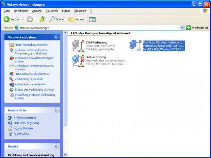
Task: Toggle the Ordner folders pane
Action: [x=77, y=19]
